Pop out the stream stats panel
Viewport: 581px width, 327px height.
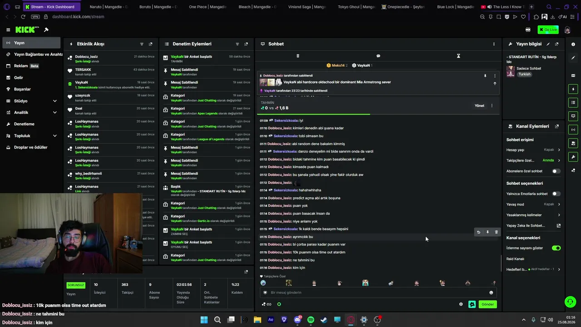(246, 272)
